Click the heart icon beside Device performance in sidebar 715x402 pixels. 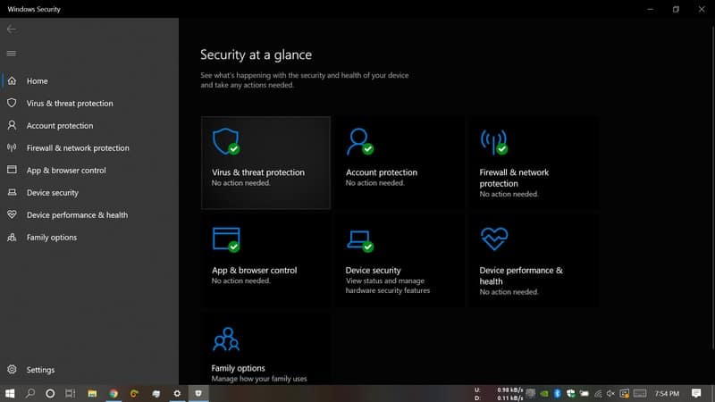coord(12,214)
